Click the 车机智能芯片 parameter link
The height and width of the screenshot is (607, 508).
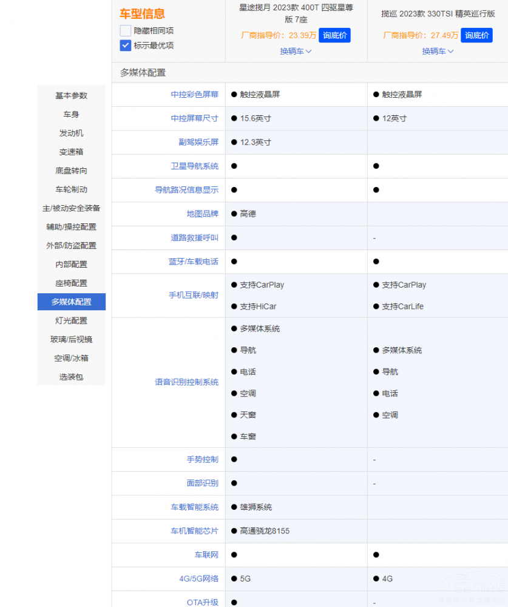click(x=194, y=531)
